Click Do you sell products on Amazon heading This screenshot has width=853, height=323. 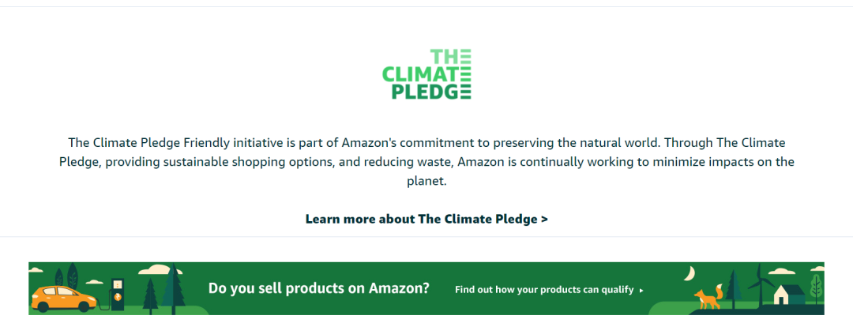point(319,288)
